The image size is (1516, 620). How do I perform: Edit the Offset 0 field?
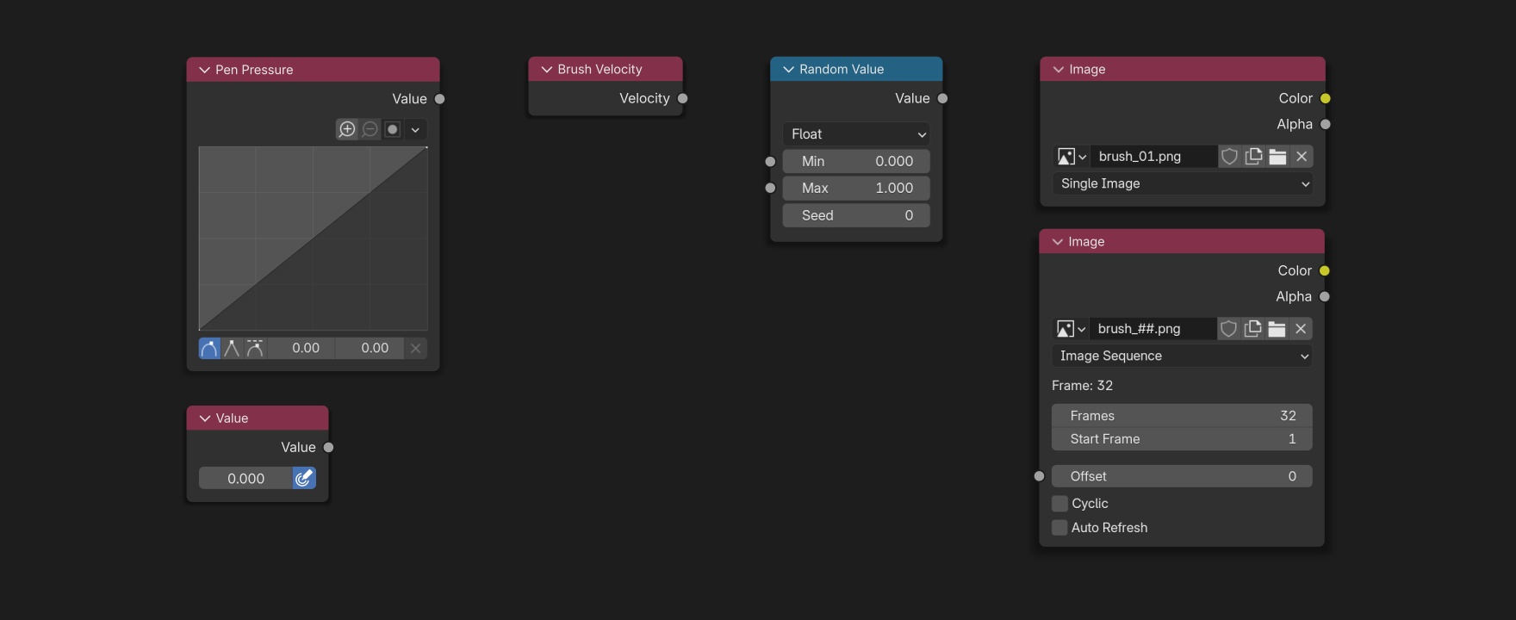pyautogui.click(x=1182, y=476)
